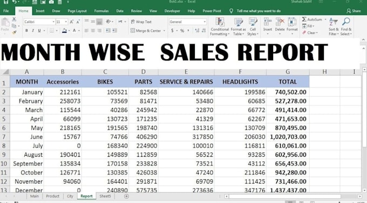The width and height of the screenshot is (367, 203).
Task: Open the Calibri font name dropdown
Action: tap(53, 22)
